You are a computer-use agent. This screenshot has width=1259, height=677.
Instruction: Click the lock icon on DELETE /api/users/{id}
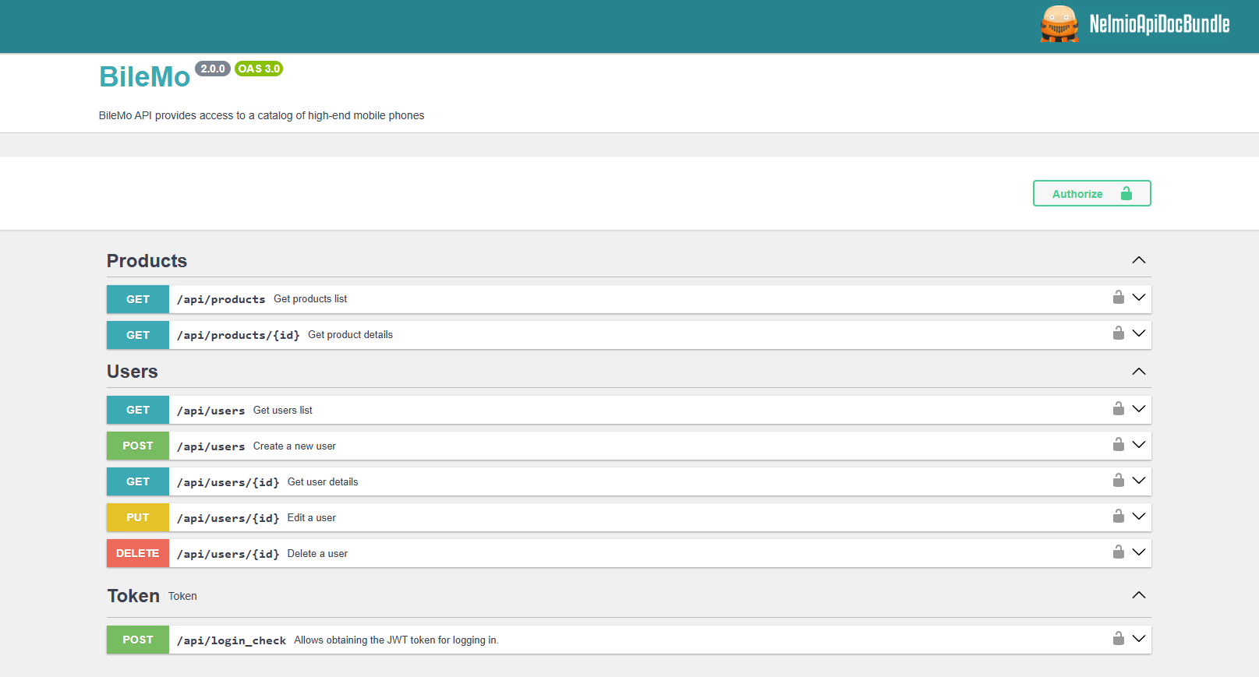tap(1118, 552)
